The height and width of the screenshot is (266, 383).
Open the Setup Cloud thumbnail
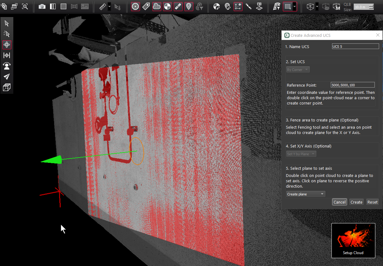pyautogui.click(x=353, y=240)
